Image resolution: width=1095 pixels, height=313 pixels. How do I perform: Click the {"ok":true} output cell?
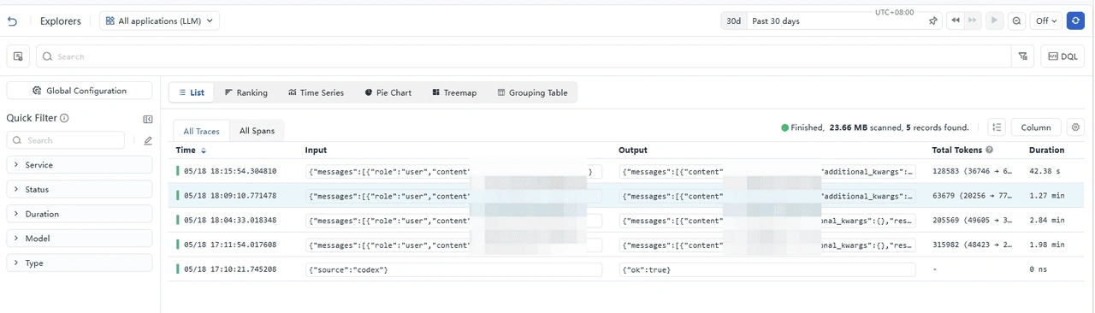(766, 269)
